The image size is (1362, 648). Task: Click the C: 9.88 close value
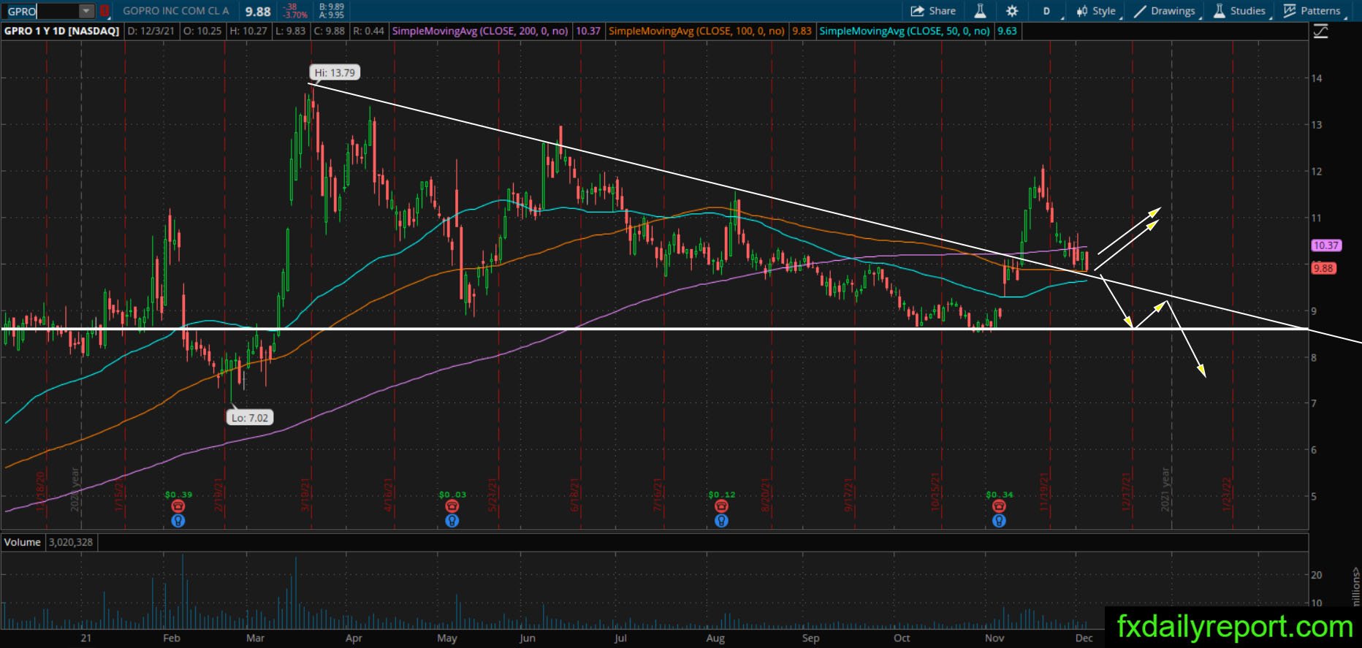coord(329,31)
